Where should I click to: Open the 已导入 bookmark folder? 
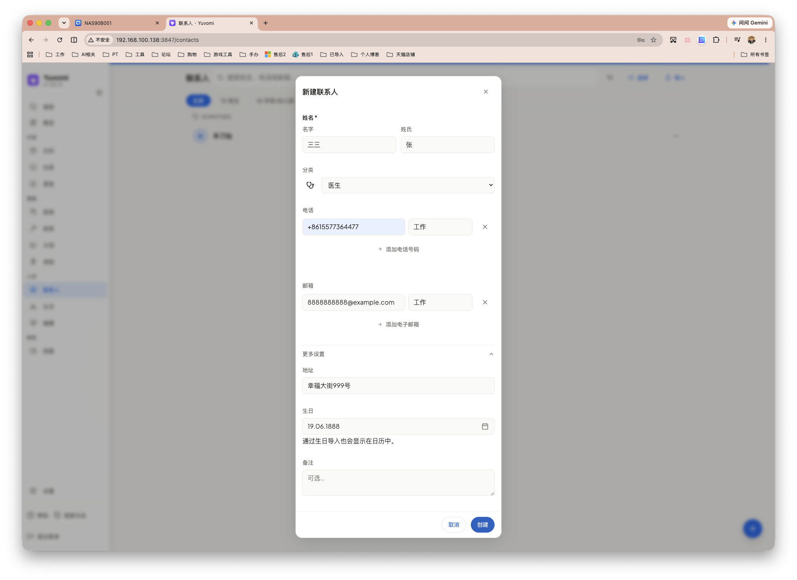(332, 55)
